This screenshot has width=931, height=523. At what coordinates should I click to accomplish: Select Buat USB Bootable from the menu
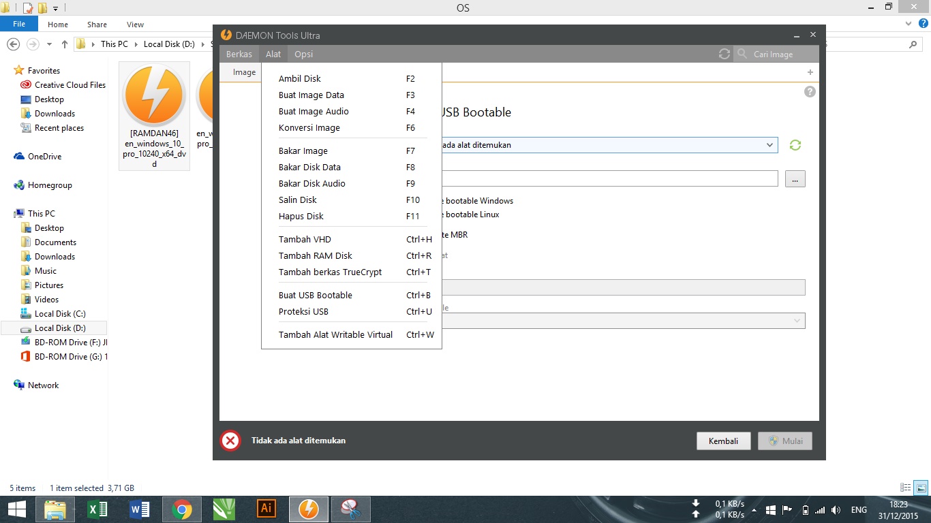tap(316, 295)
